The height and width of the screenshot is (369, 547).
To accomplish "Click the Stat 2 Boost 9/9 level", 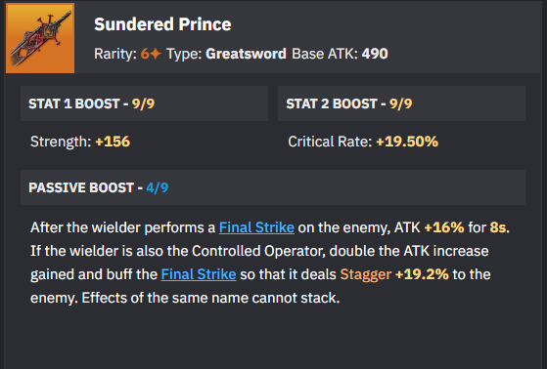I will (x=400, y=103).
